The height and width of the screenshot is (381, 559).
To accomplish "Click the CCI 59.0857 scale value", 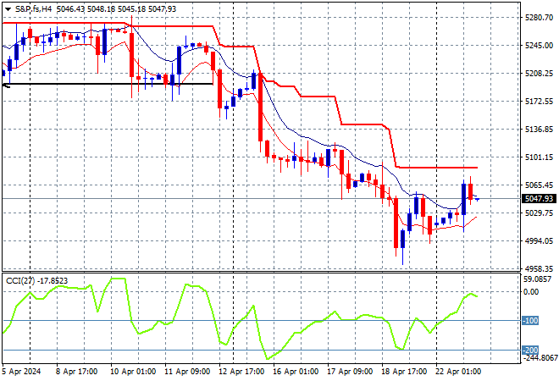I will click(537, 279).
